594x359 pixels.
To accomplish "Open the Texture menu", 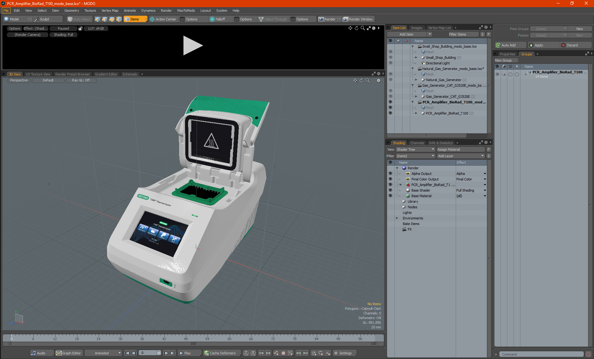I will click(x=90, y=11).
